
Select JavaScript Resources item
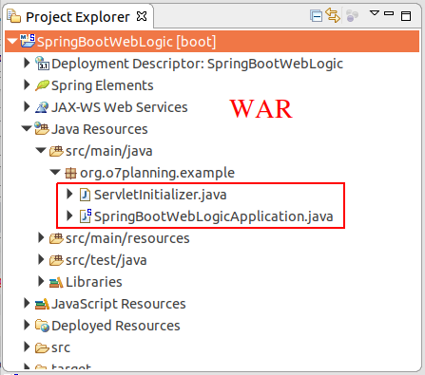(119, 304)
